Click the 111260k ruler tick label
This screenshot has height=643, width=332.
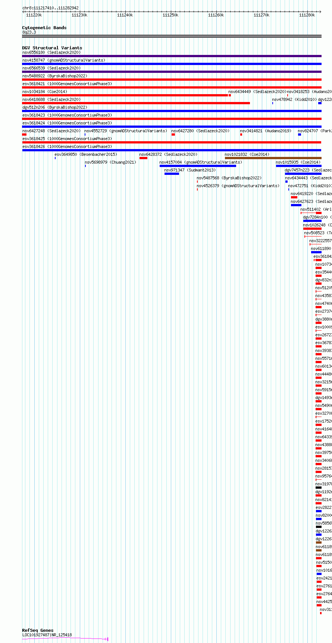coord(216,15)
